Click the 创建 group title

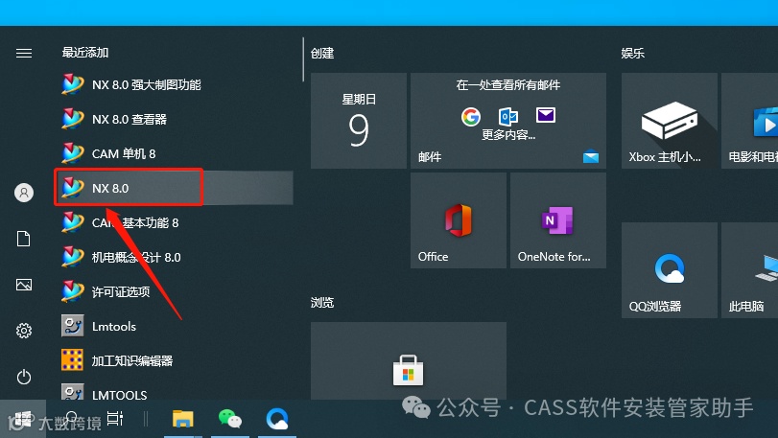322,53
